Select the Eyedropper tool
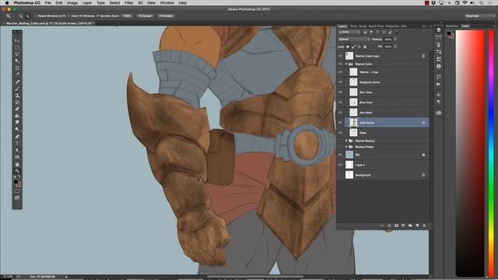The height and width of the screenshot is (280, 498). [17, 75]
